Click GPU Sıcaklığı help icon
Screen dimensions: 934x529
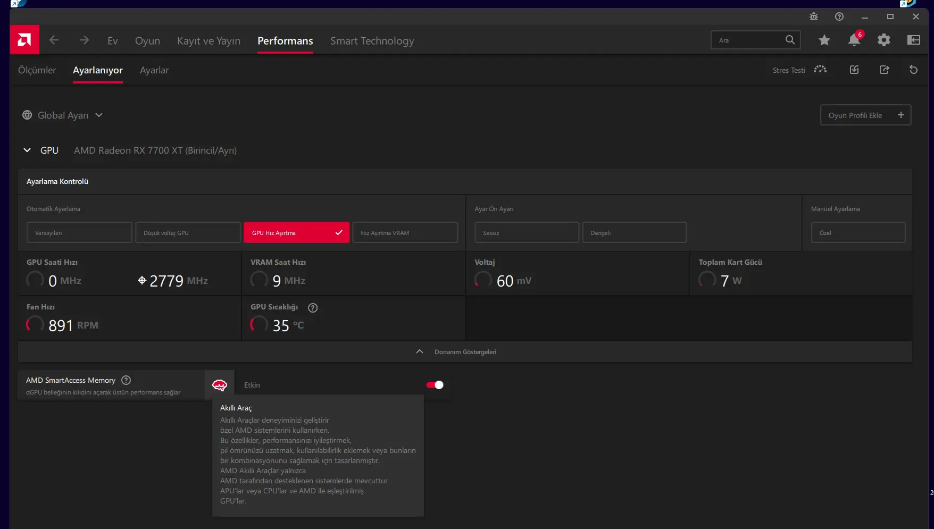(x=313, y=308)
